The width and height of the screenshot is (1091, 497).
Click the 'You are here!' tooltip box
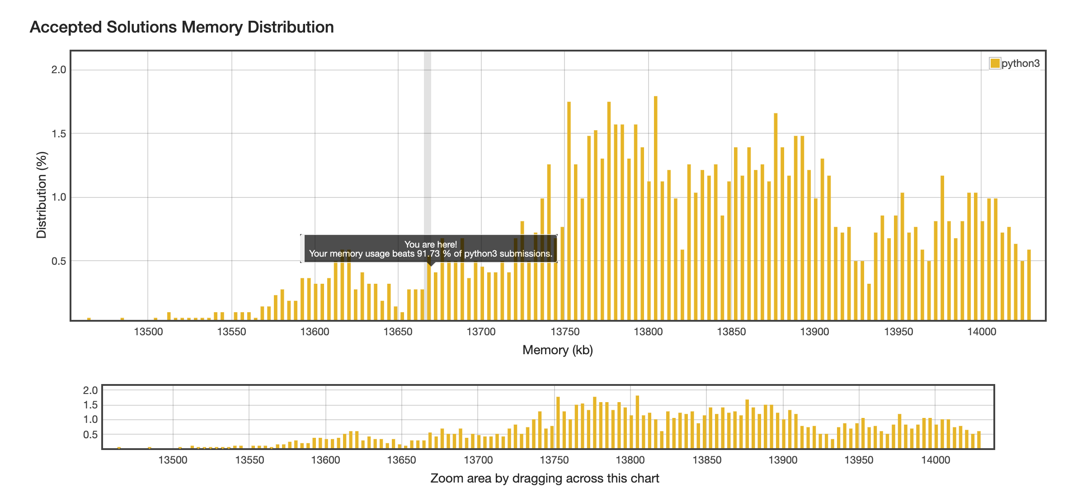[x=430, y=249]
